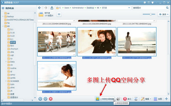
Task: Select folder aa in tree
Action: click(x=7, y=13)
